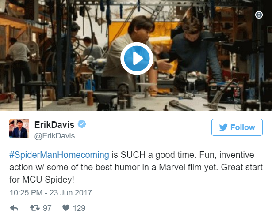
Task: Open the info icon on the video
Action: 259,15
